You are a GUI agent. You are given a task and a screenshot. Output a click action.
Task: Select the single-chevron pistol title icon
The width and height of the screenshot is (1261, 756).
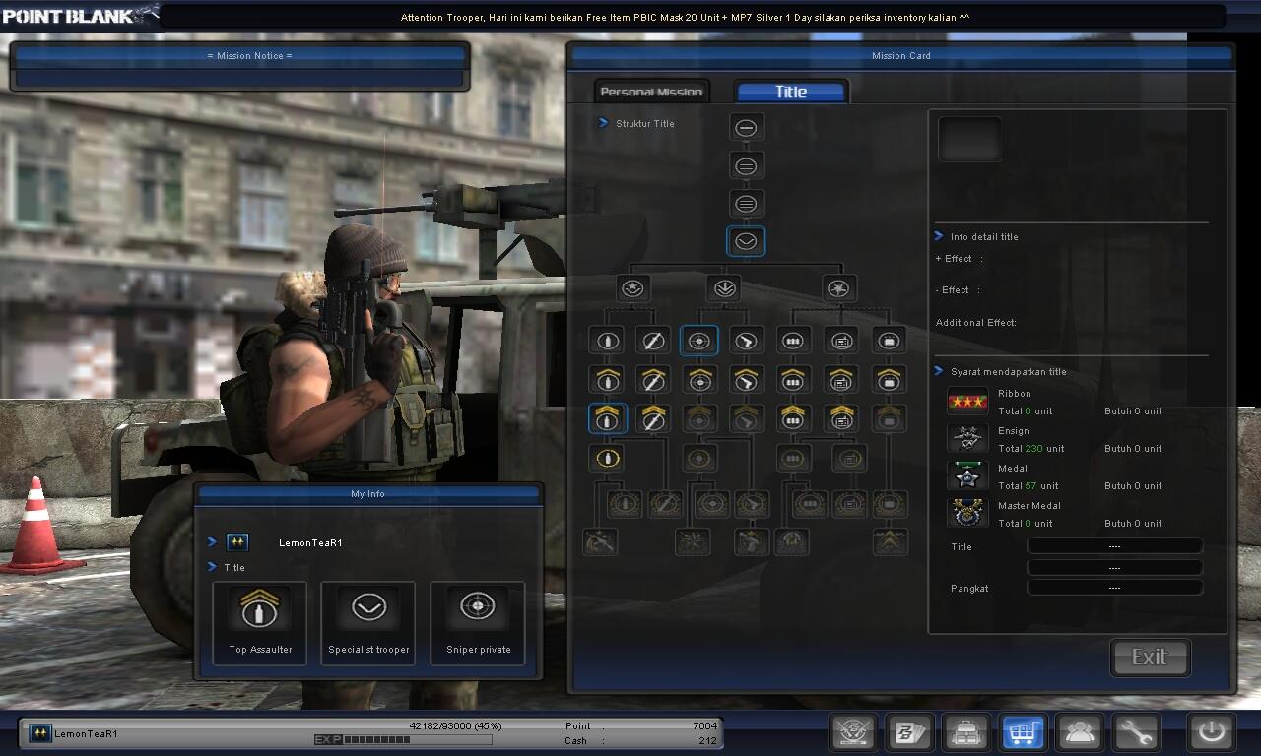747,379
